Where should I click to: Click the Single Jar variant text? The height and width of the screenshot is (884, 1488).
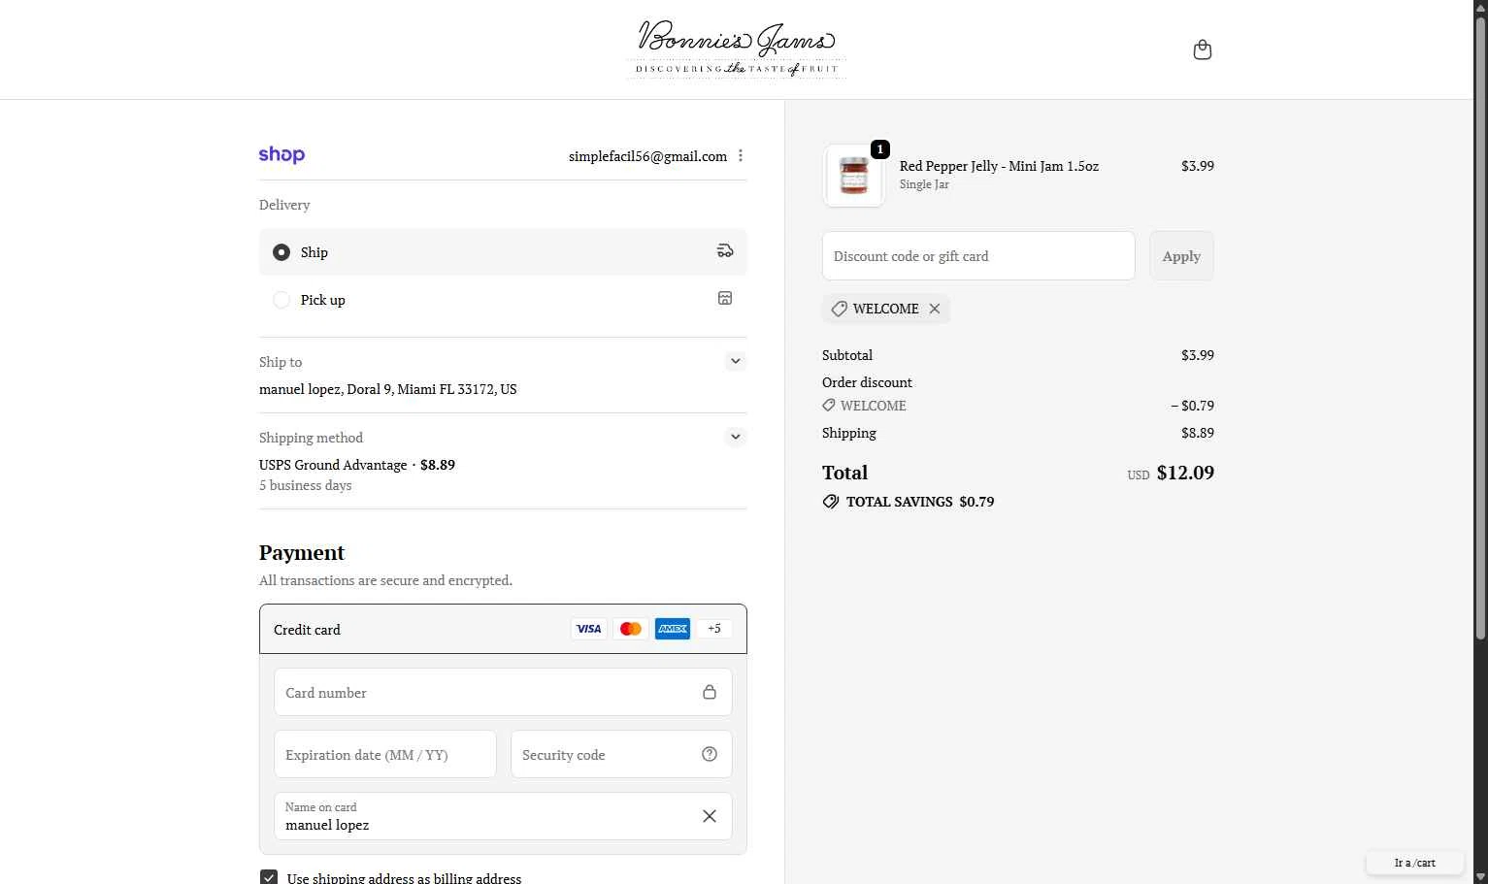[x=924, y=184]
